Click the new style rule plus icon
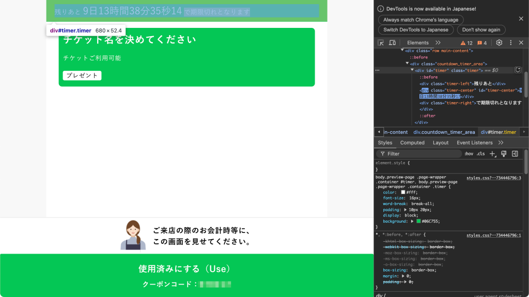The height and width of the screenshot is (297, 529). click(x=493, y=154)
